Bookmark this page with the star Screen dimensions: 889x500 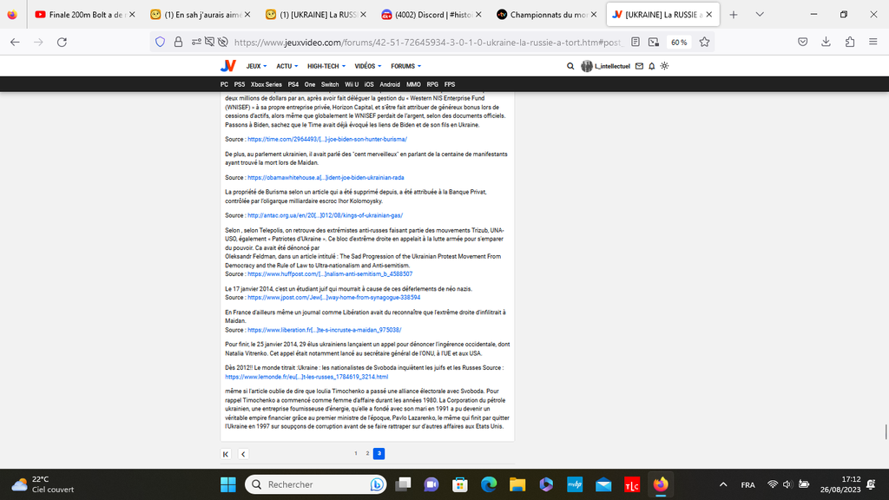pos(704,42)
